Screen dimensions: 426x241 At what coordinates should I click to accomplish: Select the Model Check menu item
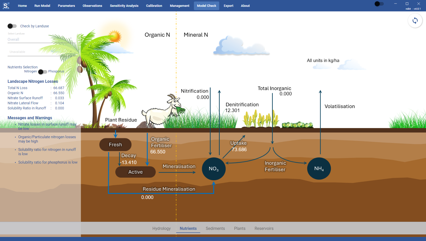pos(207,6)
